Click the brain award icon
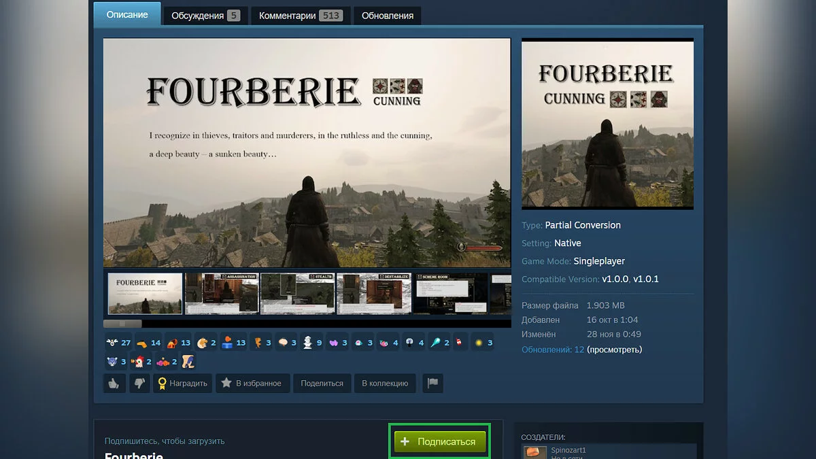Viewport: 816px width, 459px height. [284, 343]
